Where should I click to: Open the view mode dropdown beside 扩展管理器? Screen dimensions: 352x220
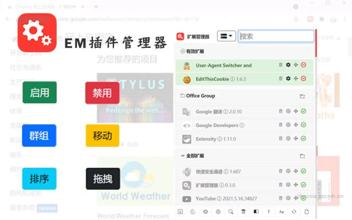226,36
